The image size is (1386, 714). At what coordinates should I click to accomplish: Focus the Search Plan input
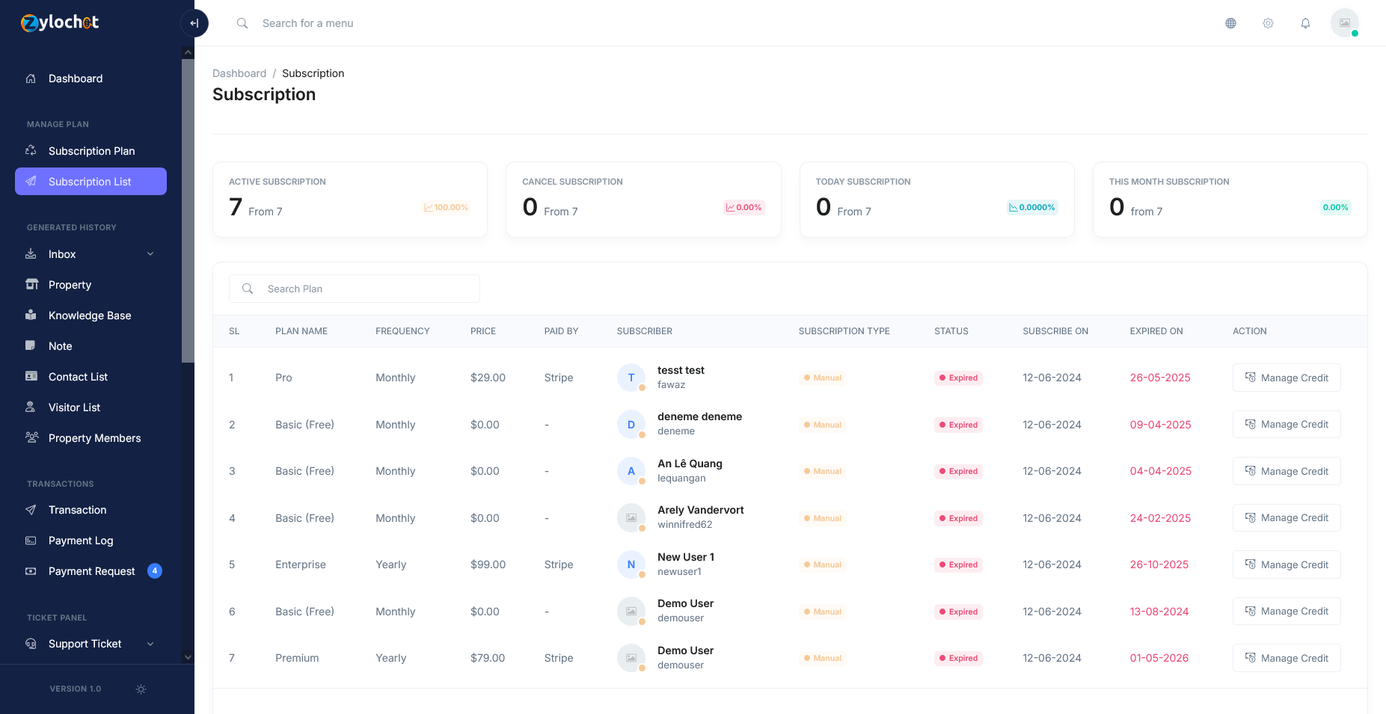click(x=355, y=289)
